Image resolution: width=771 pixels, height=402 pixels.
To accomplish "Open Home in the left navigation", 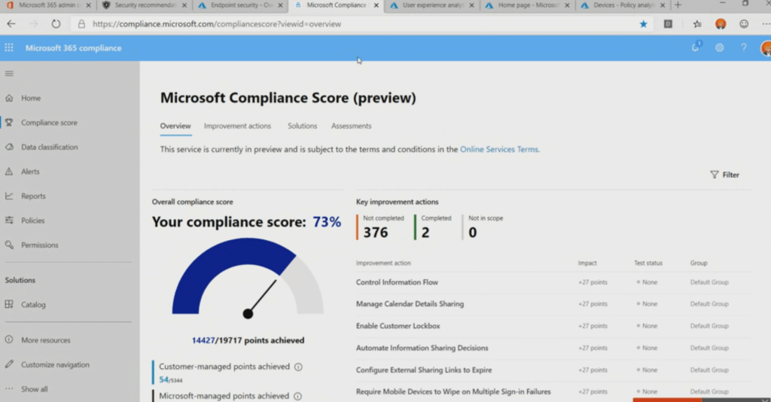I will (31, 98).
